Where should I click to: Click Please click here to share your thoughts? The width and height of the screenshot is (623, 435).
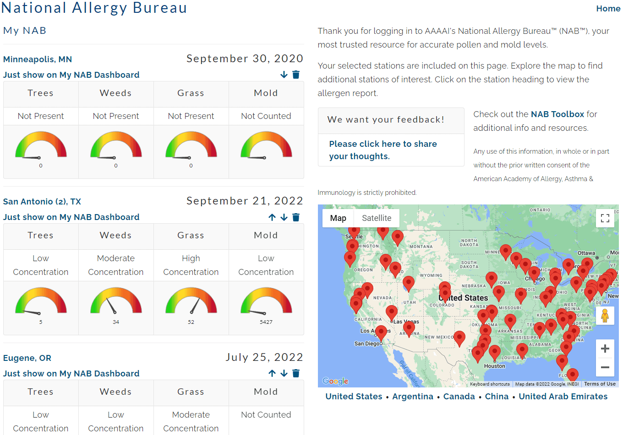coord(383,150)
